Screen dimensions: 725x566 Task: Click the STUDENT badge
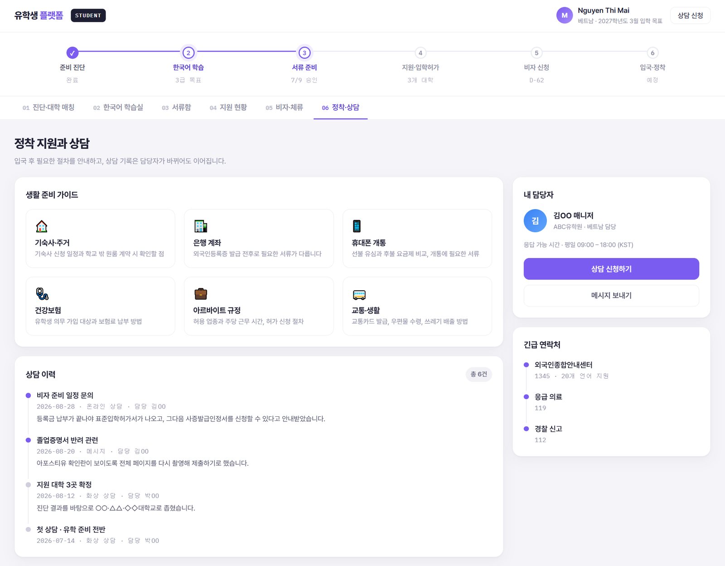pos(88,15)
